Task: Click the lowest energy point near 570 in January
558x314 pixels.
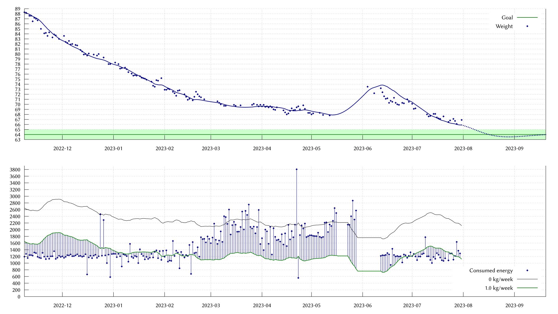Action: click(x=111, y=277)
